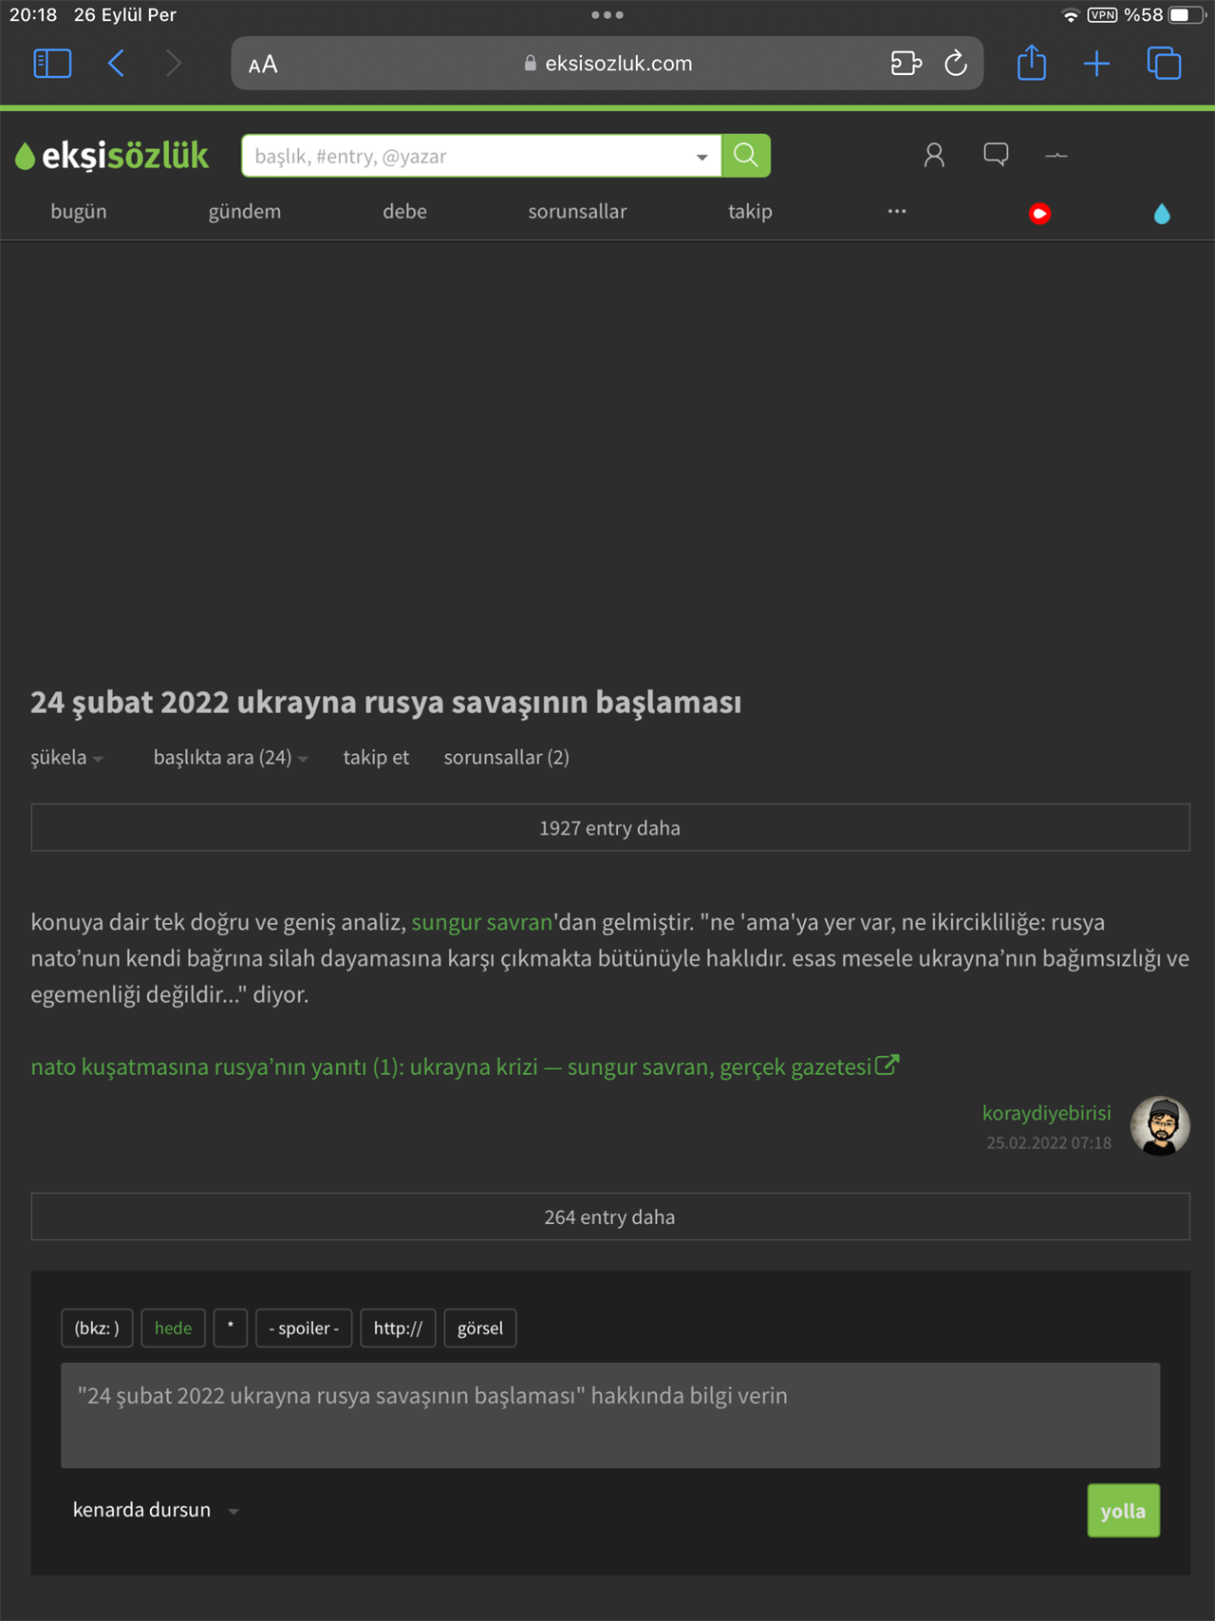Tap the green search magnifier button

tap(746, 156)
